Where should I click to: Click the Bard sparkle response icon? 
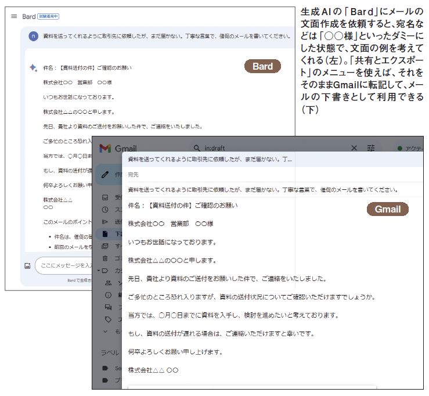coord(33,67)
